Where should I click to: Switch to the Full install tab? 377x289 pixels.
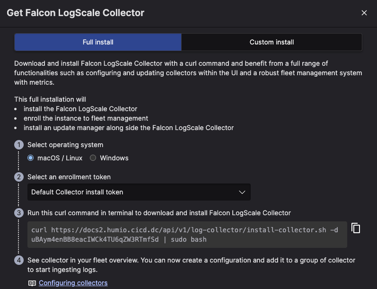tap(98, 42)
